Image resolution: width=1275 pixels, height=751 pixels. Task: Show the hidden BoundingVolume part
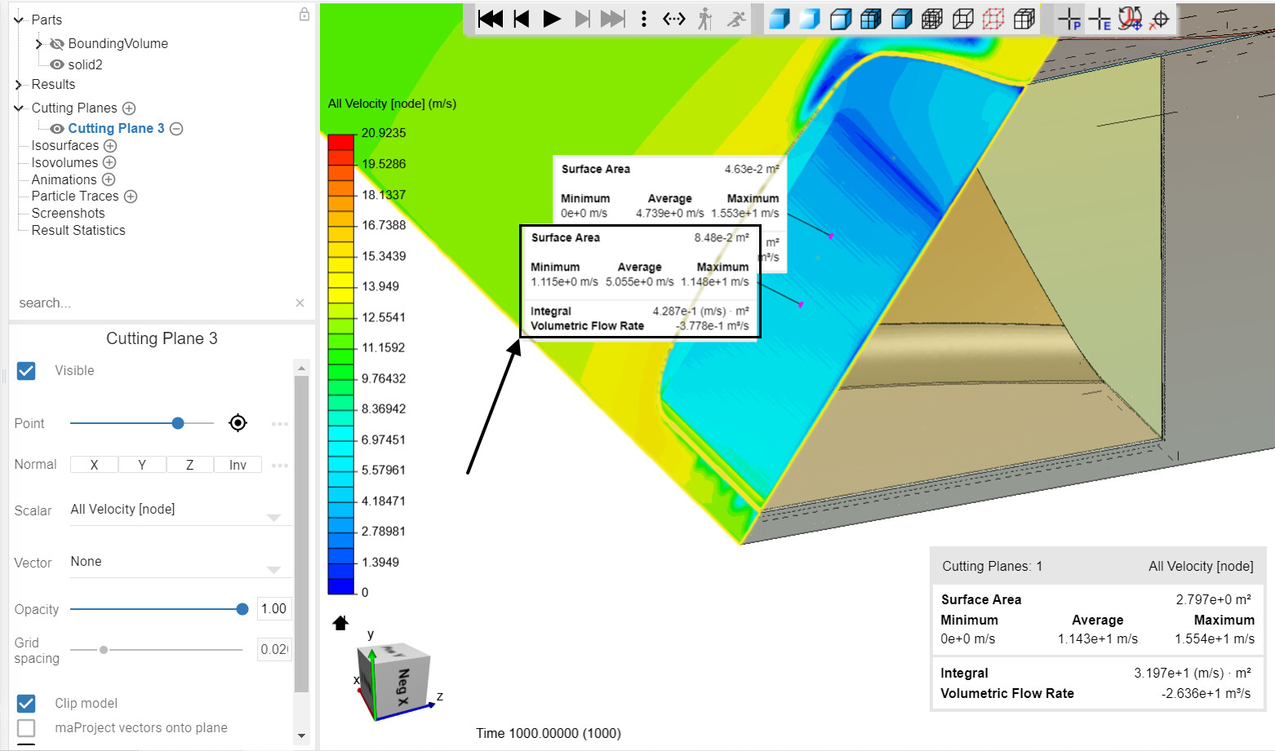pyautogui.click(x=57, y=44)
